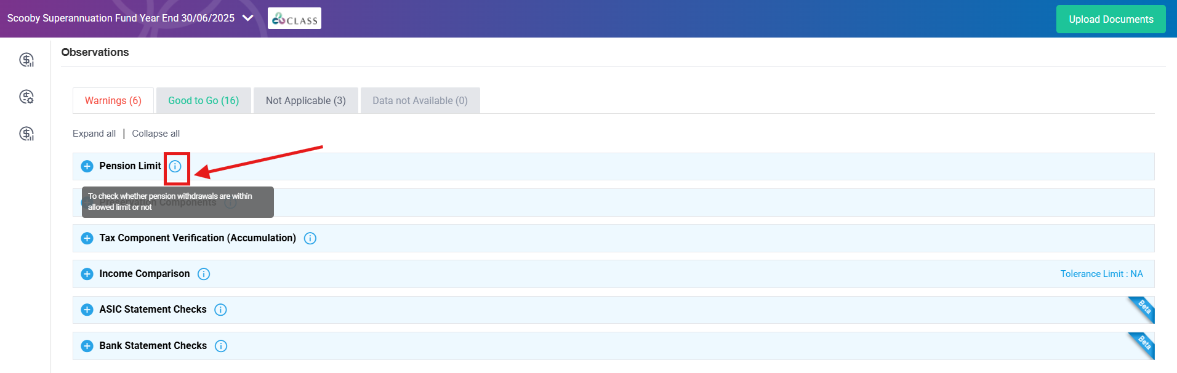The height and width of the screenshot is (373, 1177).
Task: Click the Income Comparison label
Action: pyautogui.click(x=145, y=274)
